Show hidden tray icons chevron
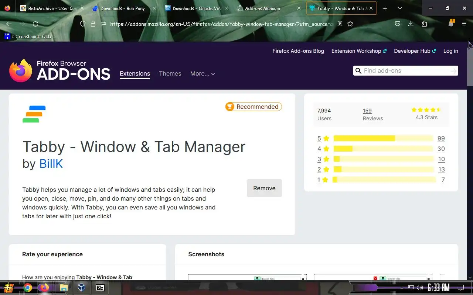This screenshot has width=473, height=295. [x=402, y=288]
